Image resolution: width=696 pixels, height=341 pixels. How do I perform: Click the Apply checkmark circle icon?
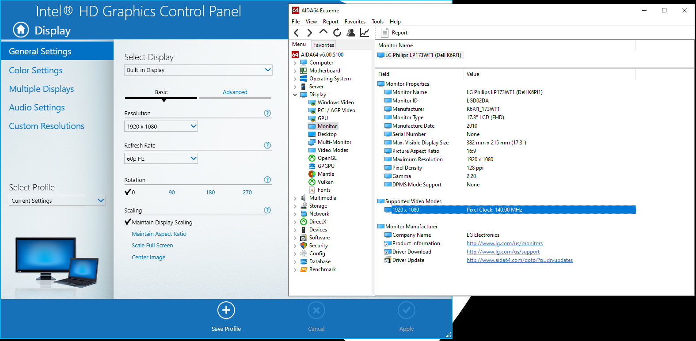[x=407, y=310]
